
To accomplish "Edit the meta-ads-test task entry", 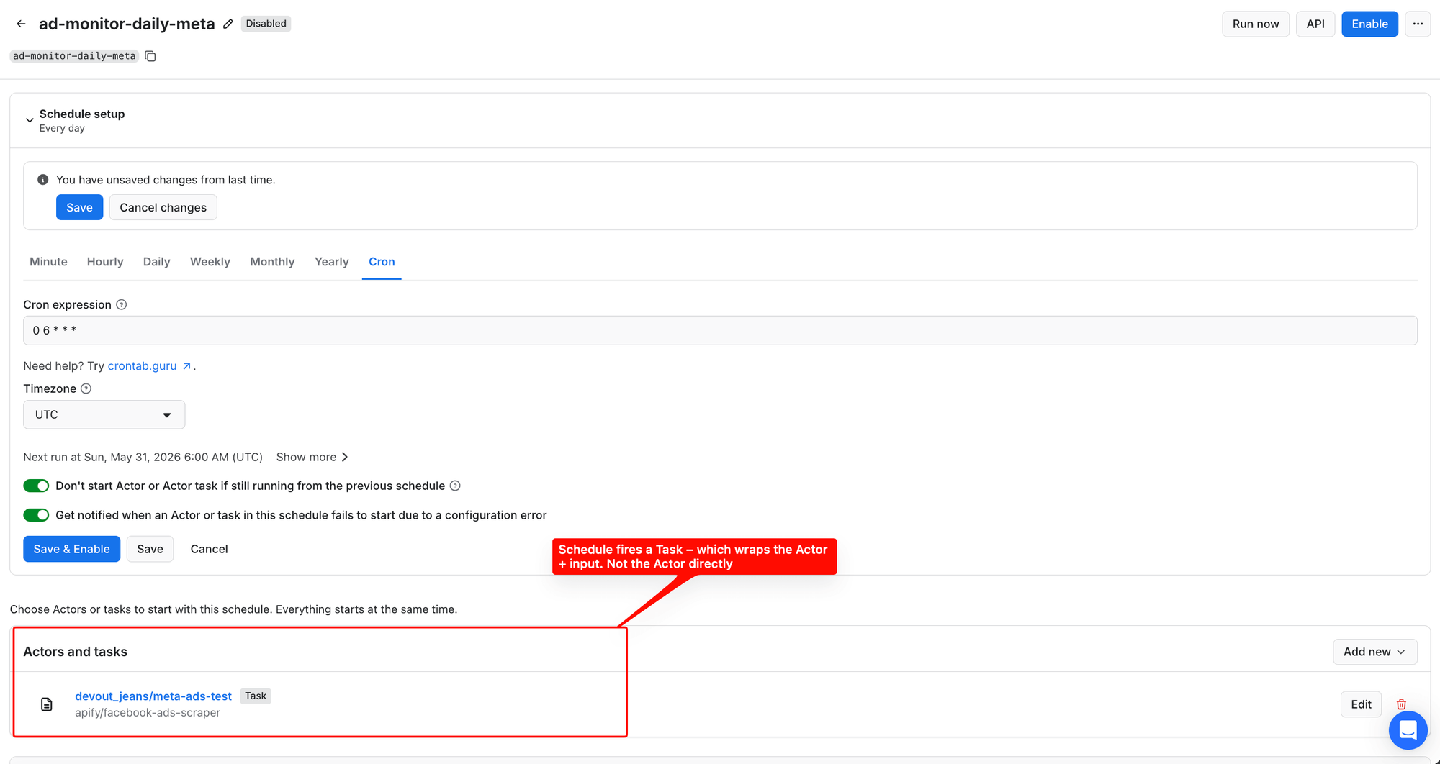I will click(x=1361, y=704).
